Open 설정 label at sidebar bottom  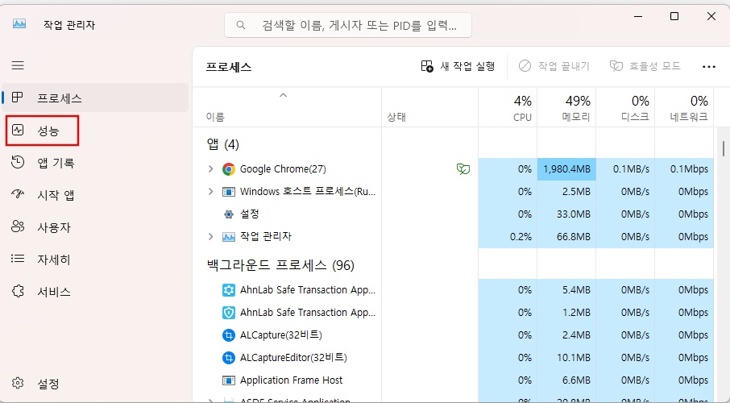click(48, 384)
